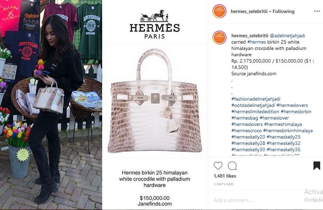Click the Following button
The height and width of the screenshot is (210, 323).
[x=284, y=12]
